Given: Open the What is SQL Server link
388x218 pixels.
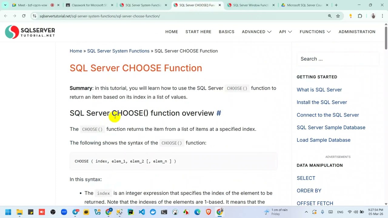Looking at the screenshot, I should pyautogui.click(x=319, y=90).
